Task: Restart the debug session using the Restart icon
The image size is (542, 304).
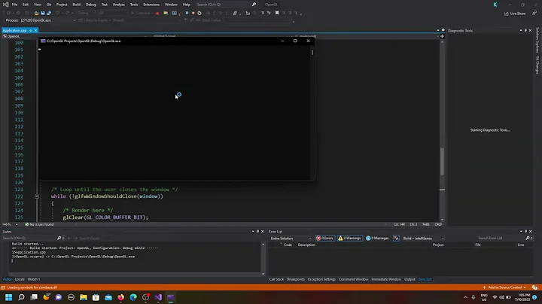Action: tap(199, 13)
